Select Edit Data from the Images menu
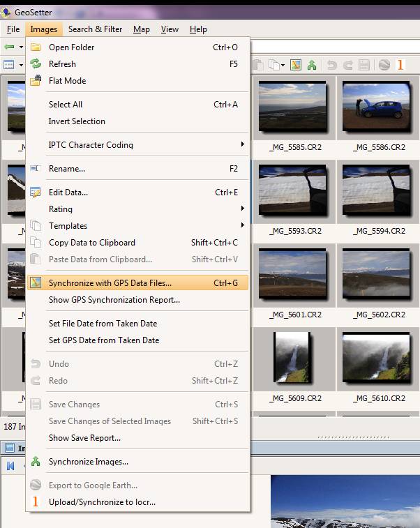 tap(68, 193)
